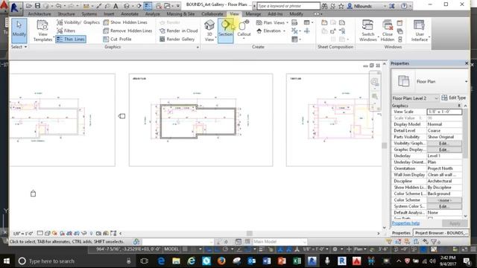Toggle Thin Lines display
The image size is (477, 268).
tap(71, 39)
